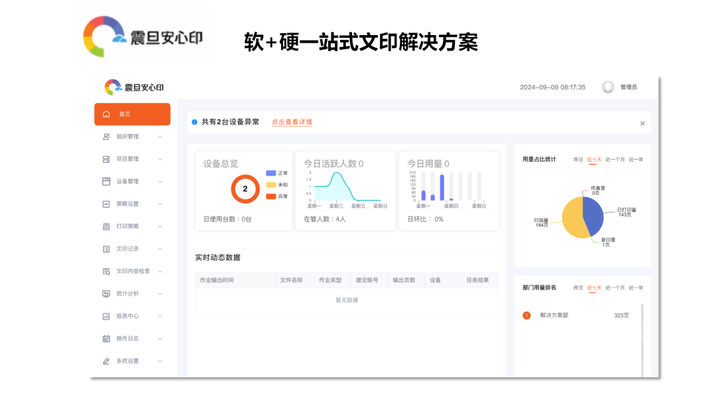Click the 正常 blue legend swatch
The height and width of the screenshot is (403, 716).
pyautogui.click(x=270, y=173)
